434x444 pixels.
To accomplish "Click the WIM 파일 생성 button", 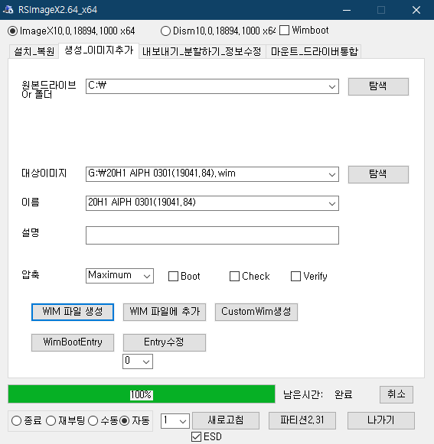I will point(73,312).
